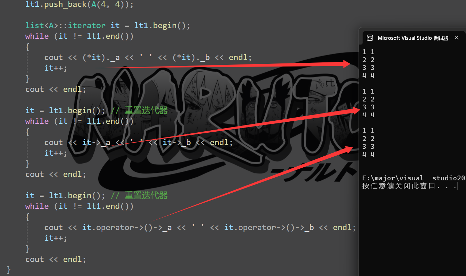The image size is (466, 276).
Task: Click the (*it)._b expression in the code
Action: click(191, 58)
